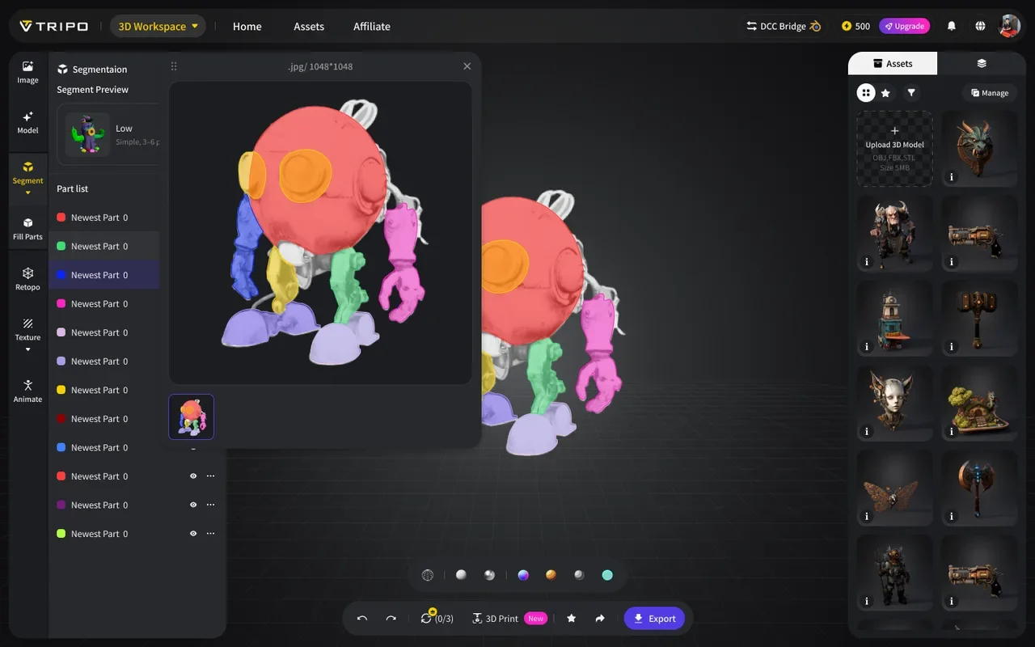
Task: Expand the Segment tool dropdown arrow
Action: point(27,192)
